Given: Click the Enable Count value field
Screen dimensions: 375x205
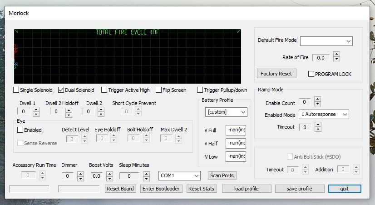Looking at the screenshot, I should 305,102.
